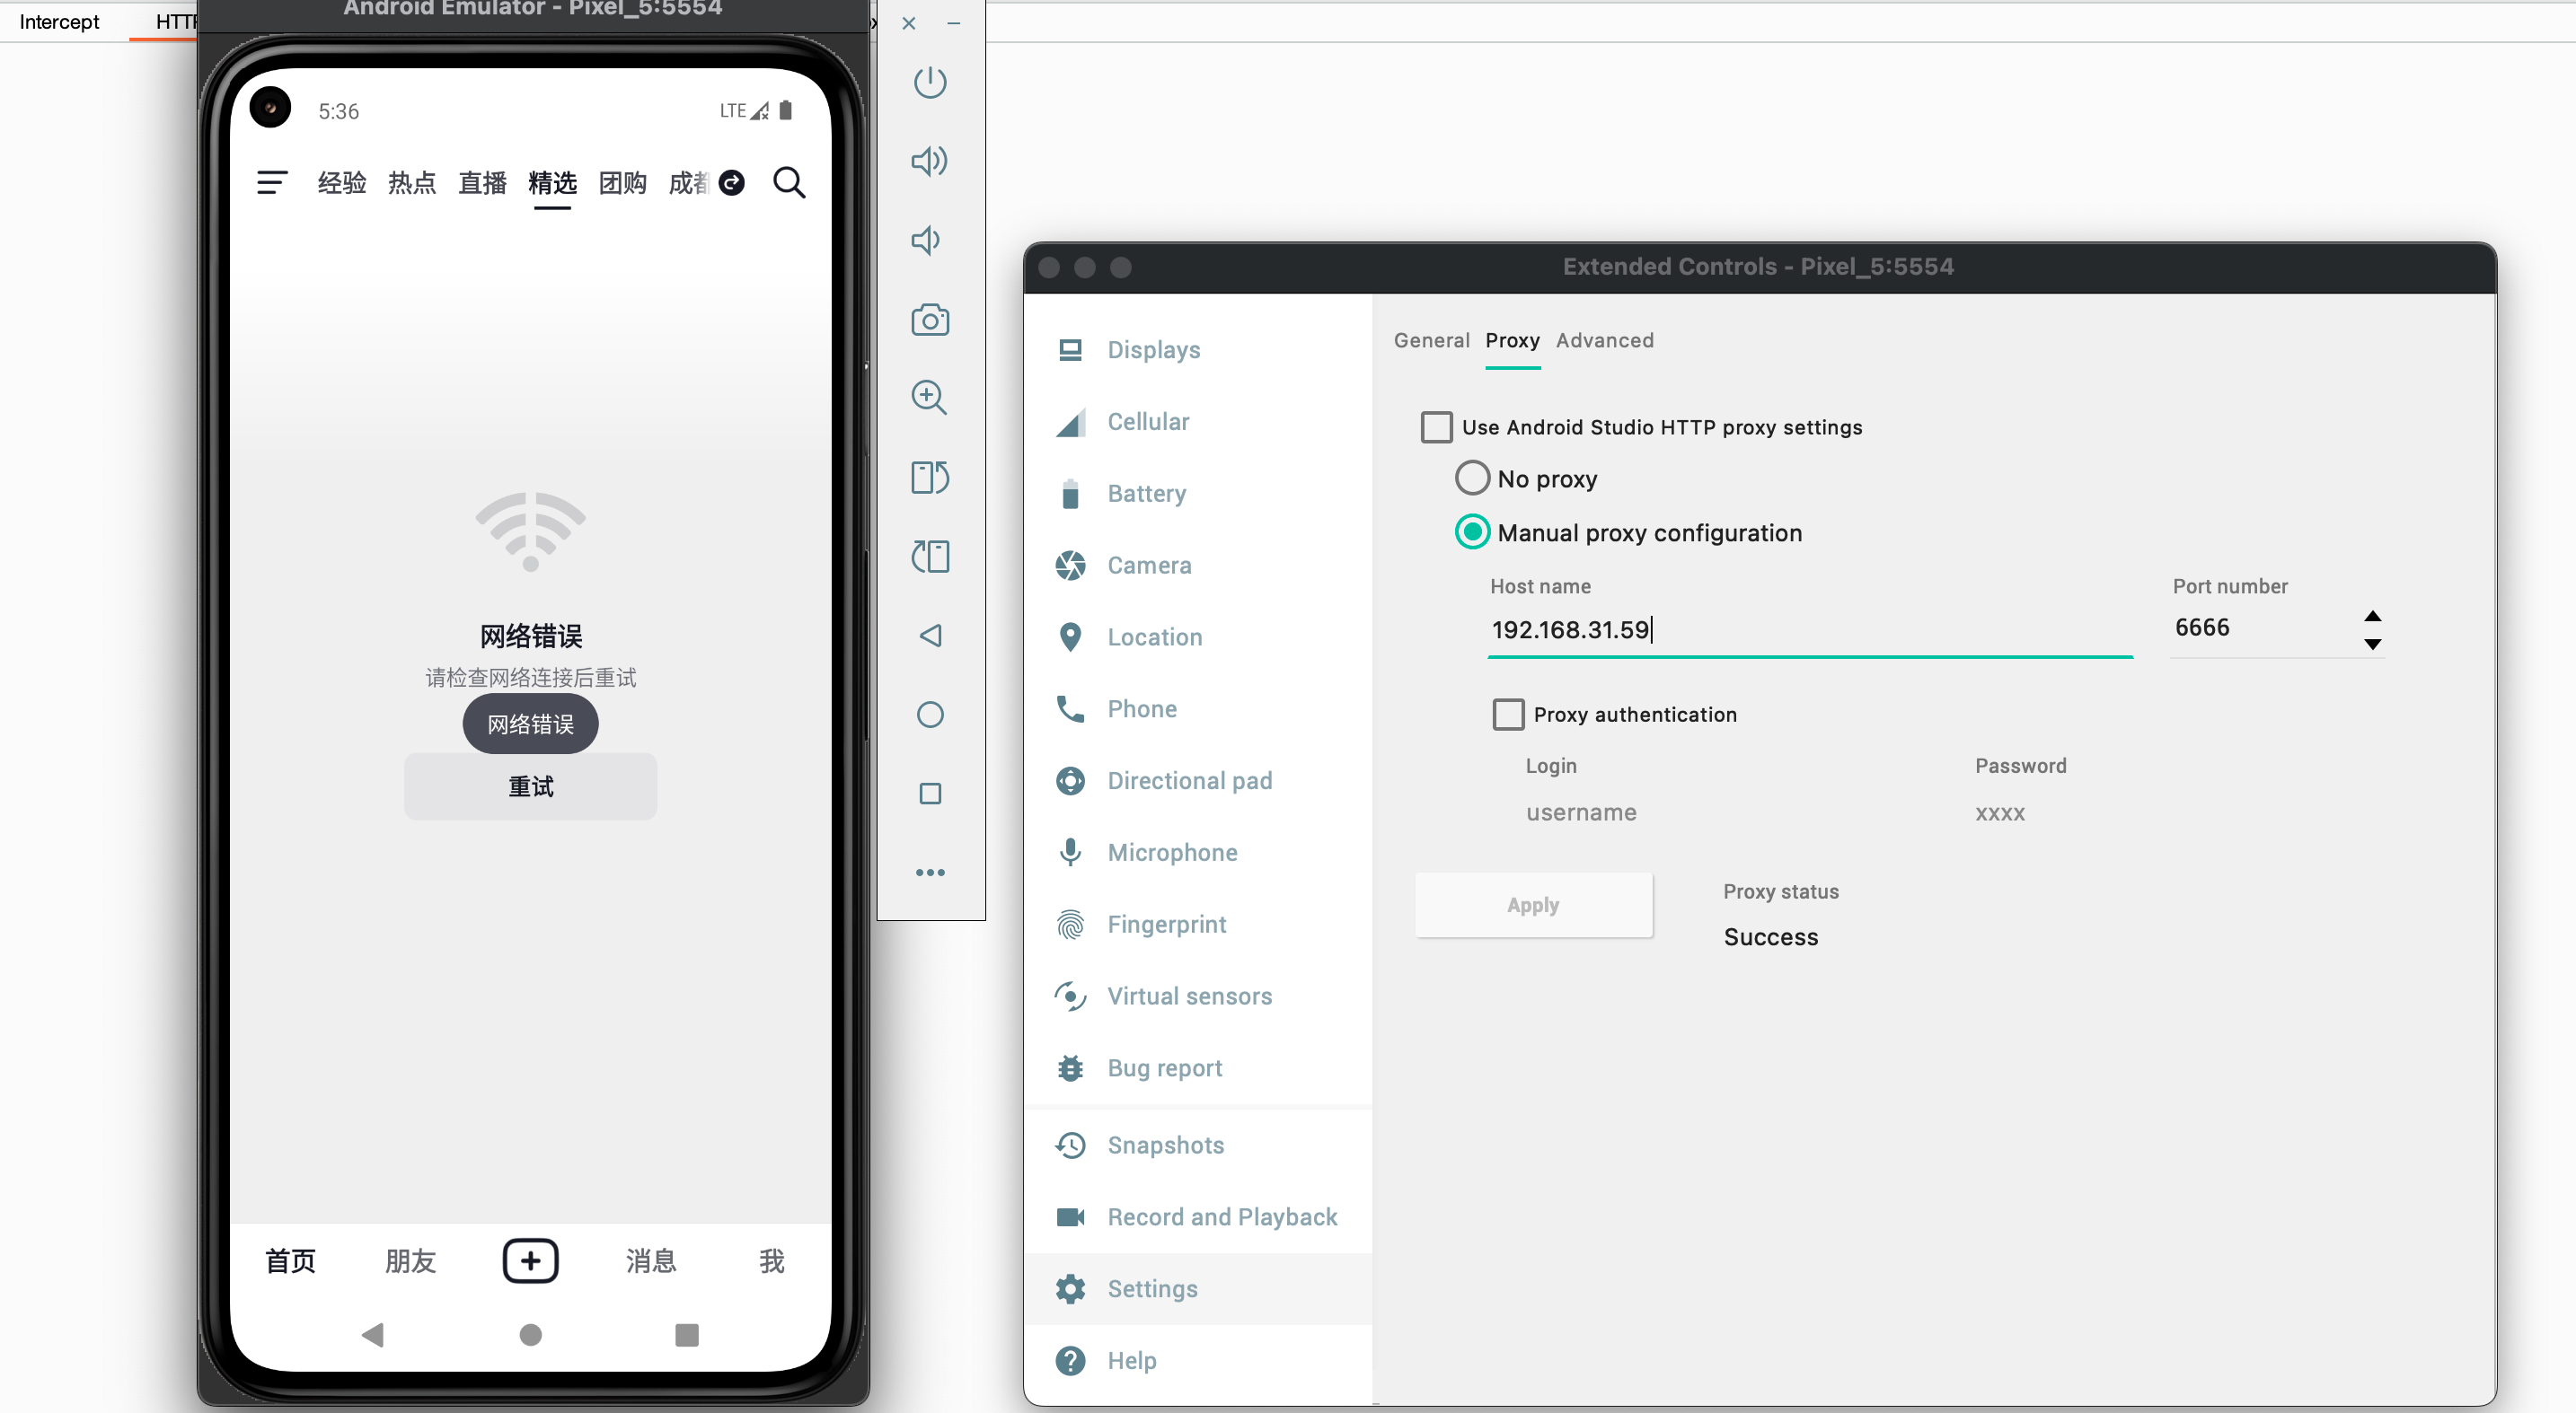Decrease port number with down arrow
The height and width of the screenshot is (1413, 2576).
coord(2372,645)
